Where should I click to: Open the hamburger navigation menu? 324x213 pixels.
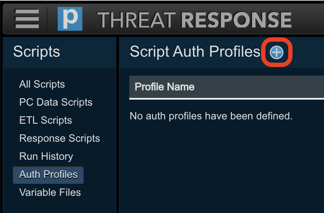[x=27, y=19]
